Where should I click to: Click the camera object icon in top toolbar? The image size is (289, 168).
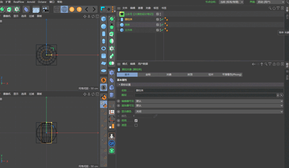pos(45,9)
